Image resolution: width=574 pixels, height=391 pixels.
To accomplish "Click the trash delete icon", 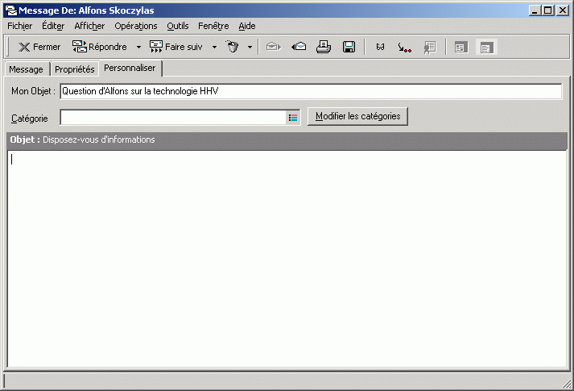I will pos(233,47).
